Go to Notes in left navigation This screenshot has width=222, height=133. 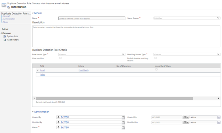point(6,22)
